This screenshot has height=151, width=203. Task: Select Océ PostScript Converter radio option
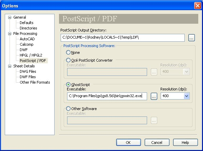coord(68,60)
